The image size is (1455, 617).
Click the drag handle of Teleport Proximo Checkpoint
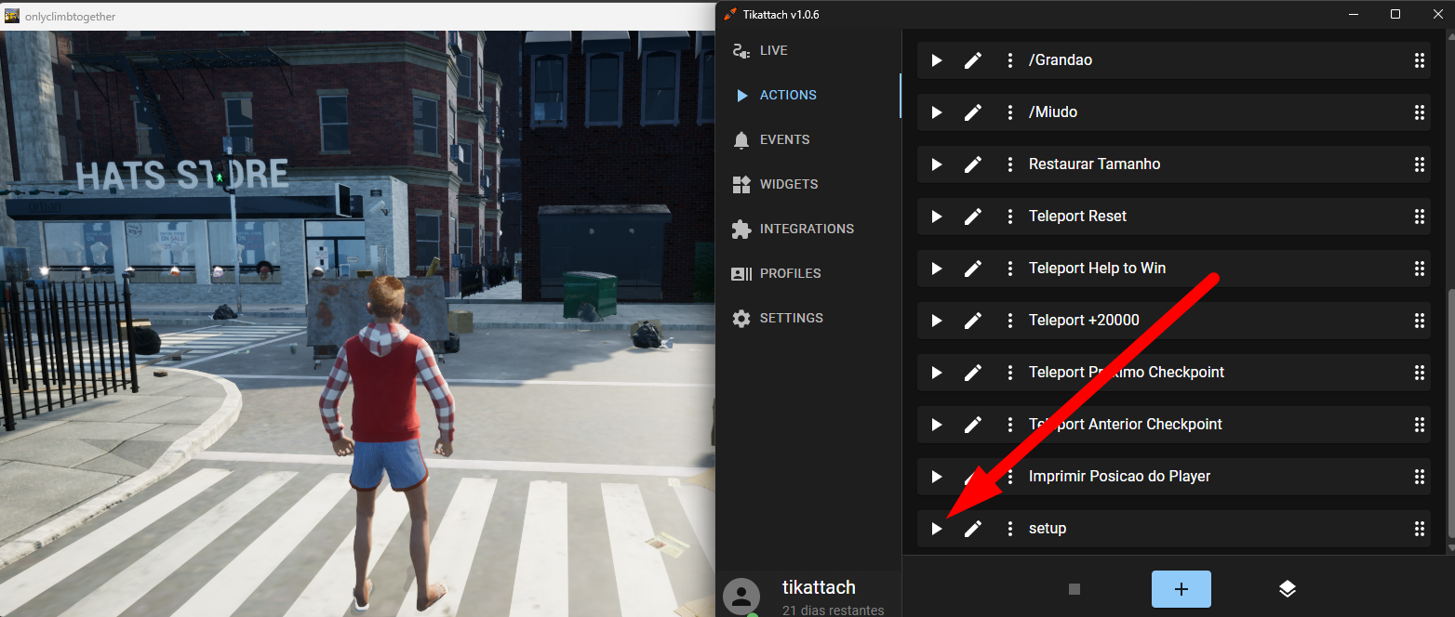click(1420, 373)
